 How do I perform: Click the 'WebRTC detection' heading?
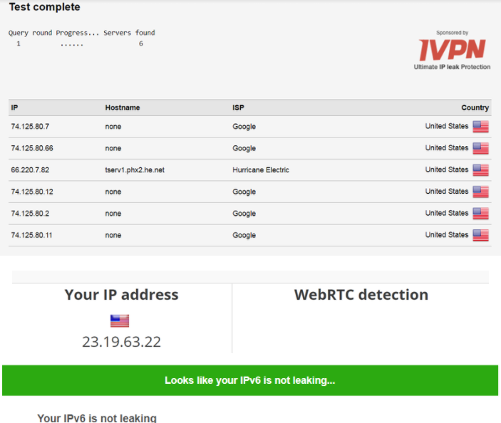tap(361, 294)
